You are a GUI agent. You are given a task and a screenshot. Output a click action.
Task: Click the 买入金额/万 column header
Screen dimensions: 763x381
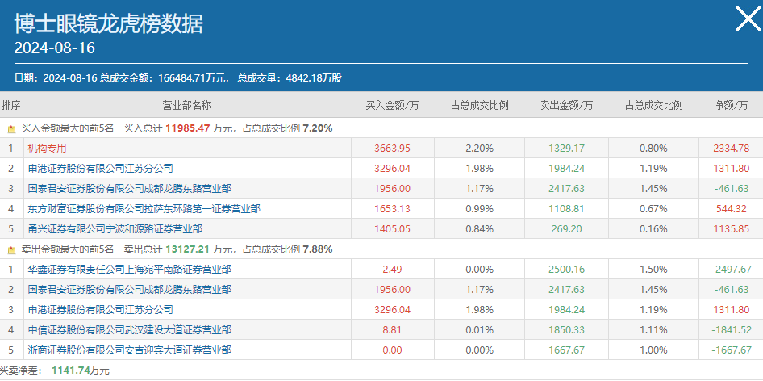(x=392, y=105)
